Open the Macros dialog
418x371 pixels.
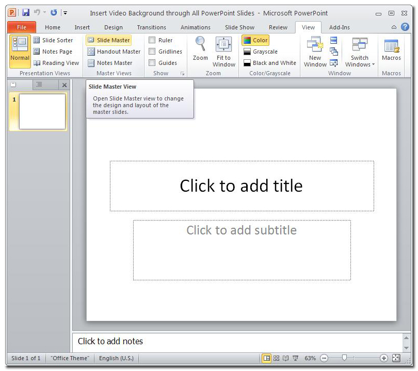click(x=391, y=52)
